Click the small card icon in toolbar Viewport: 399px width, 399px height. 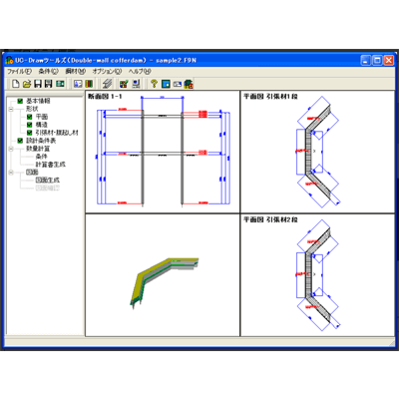(178, 84)
